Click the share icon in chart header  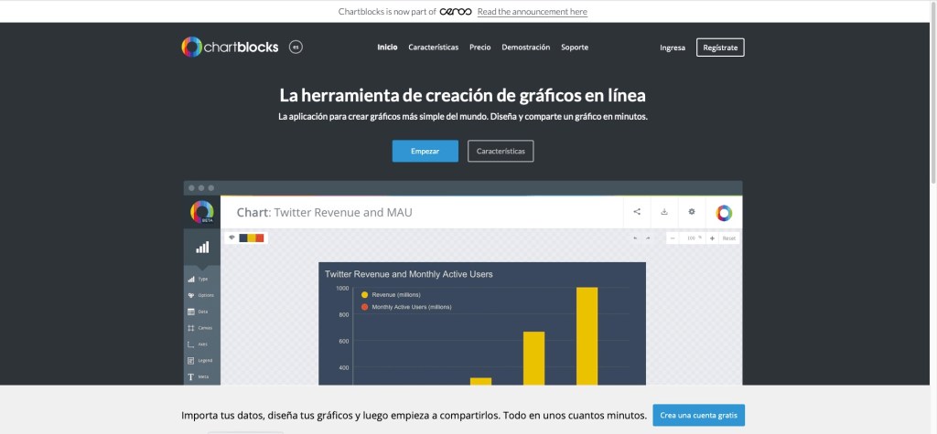point(636,212)
